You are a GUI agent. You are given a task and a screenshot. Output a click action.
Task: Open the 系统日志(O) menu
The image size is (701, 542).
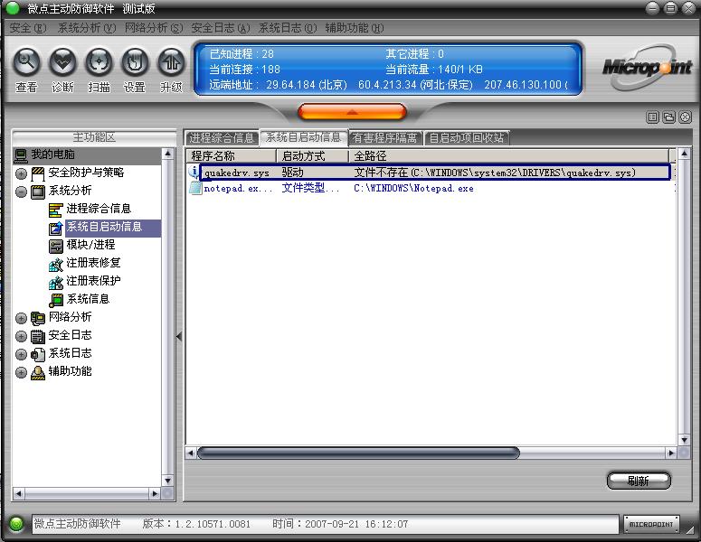288,28
